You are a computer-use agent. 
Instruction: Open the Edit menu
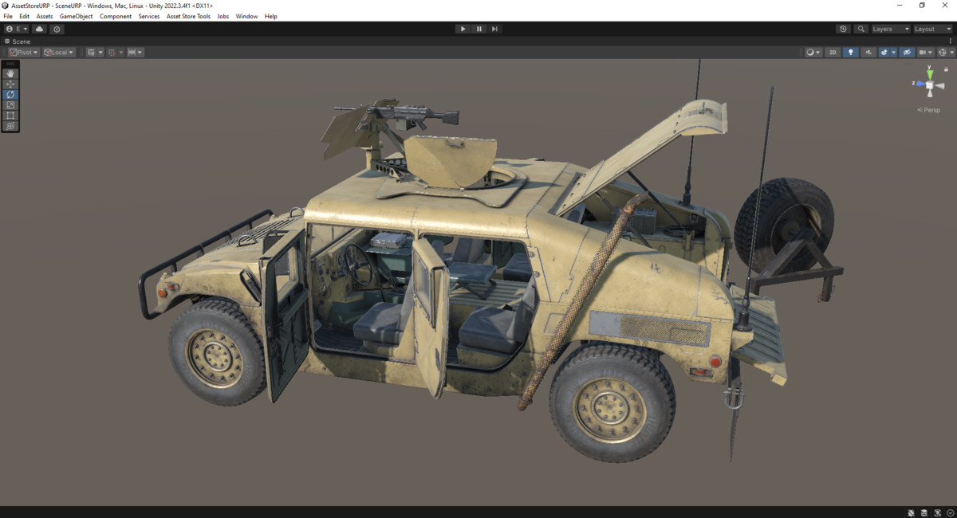(x=25, y=16)
